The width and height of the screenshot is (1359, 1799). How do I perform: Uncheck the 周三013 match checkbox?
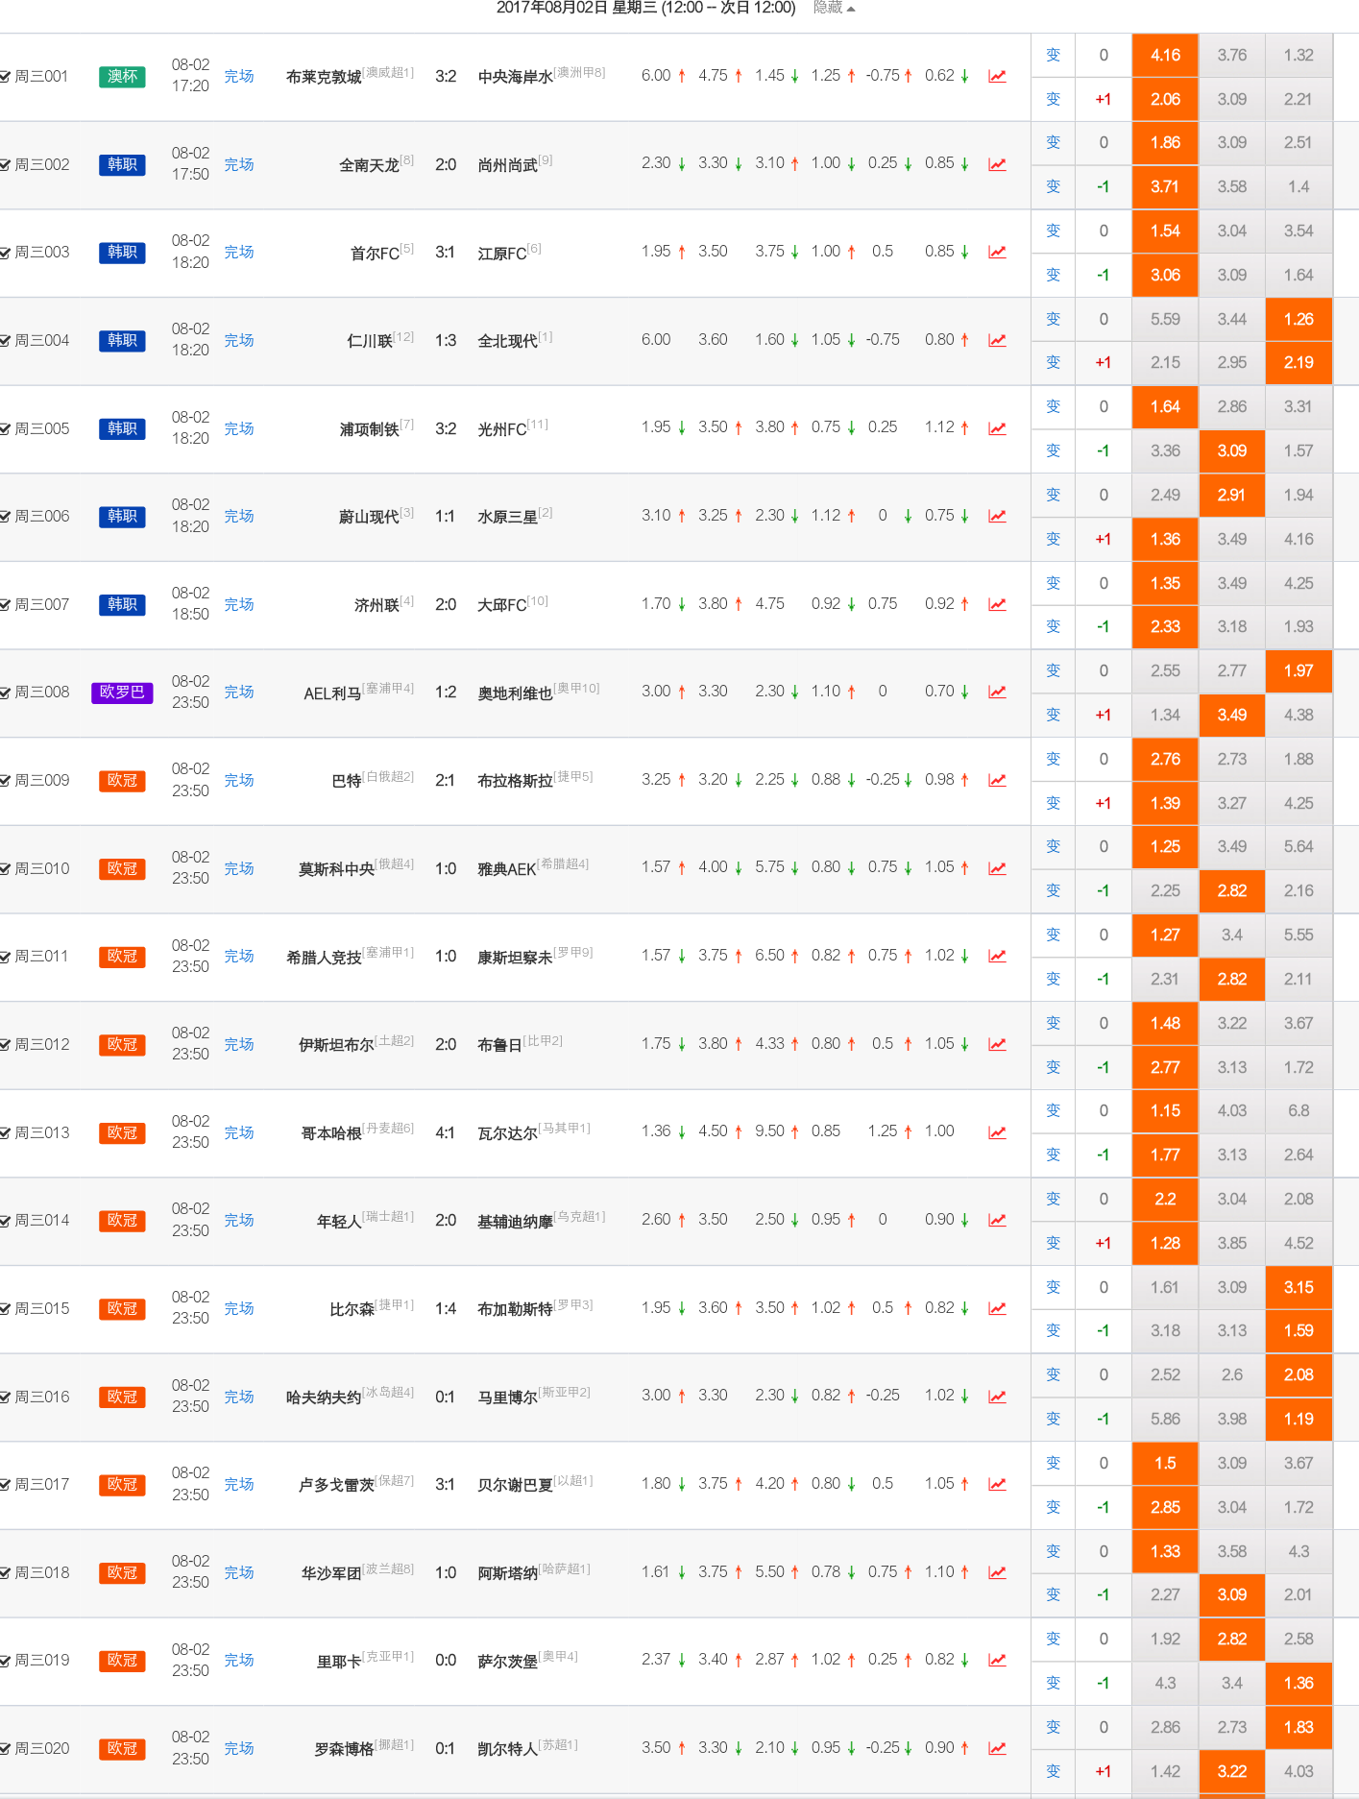click(5, 1133)
